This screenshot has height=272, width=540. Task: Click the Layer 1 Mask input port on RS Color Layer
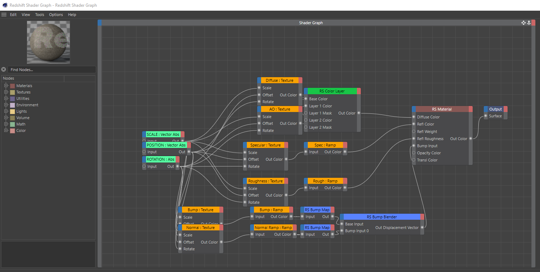[306, 113]
